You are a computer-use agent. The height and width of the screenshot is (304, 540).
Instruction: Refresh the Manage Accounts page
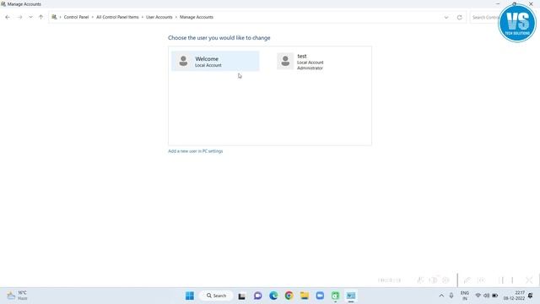pos(459,17)
